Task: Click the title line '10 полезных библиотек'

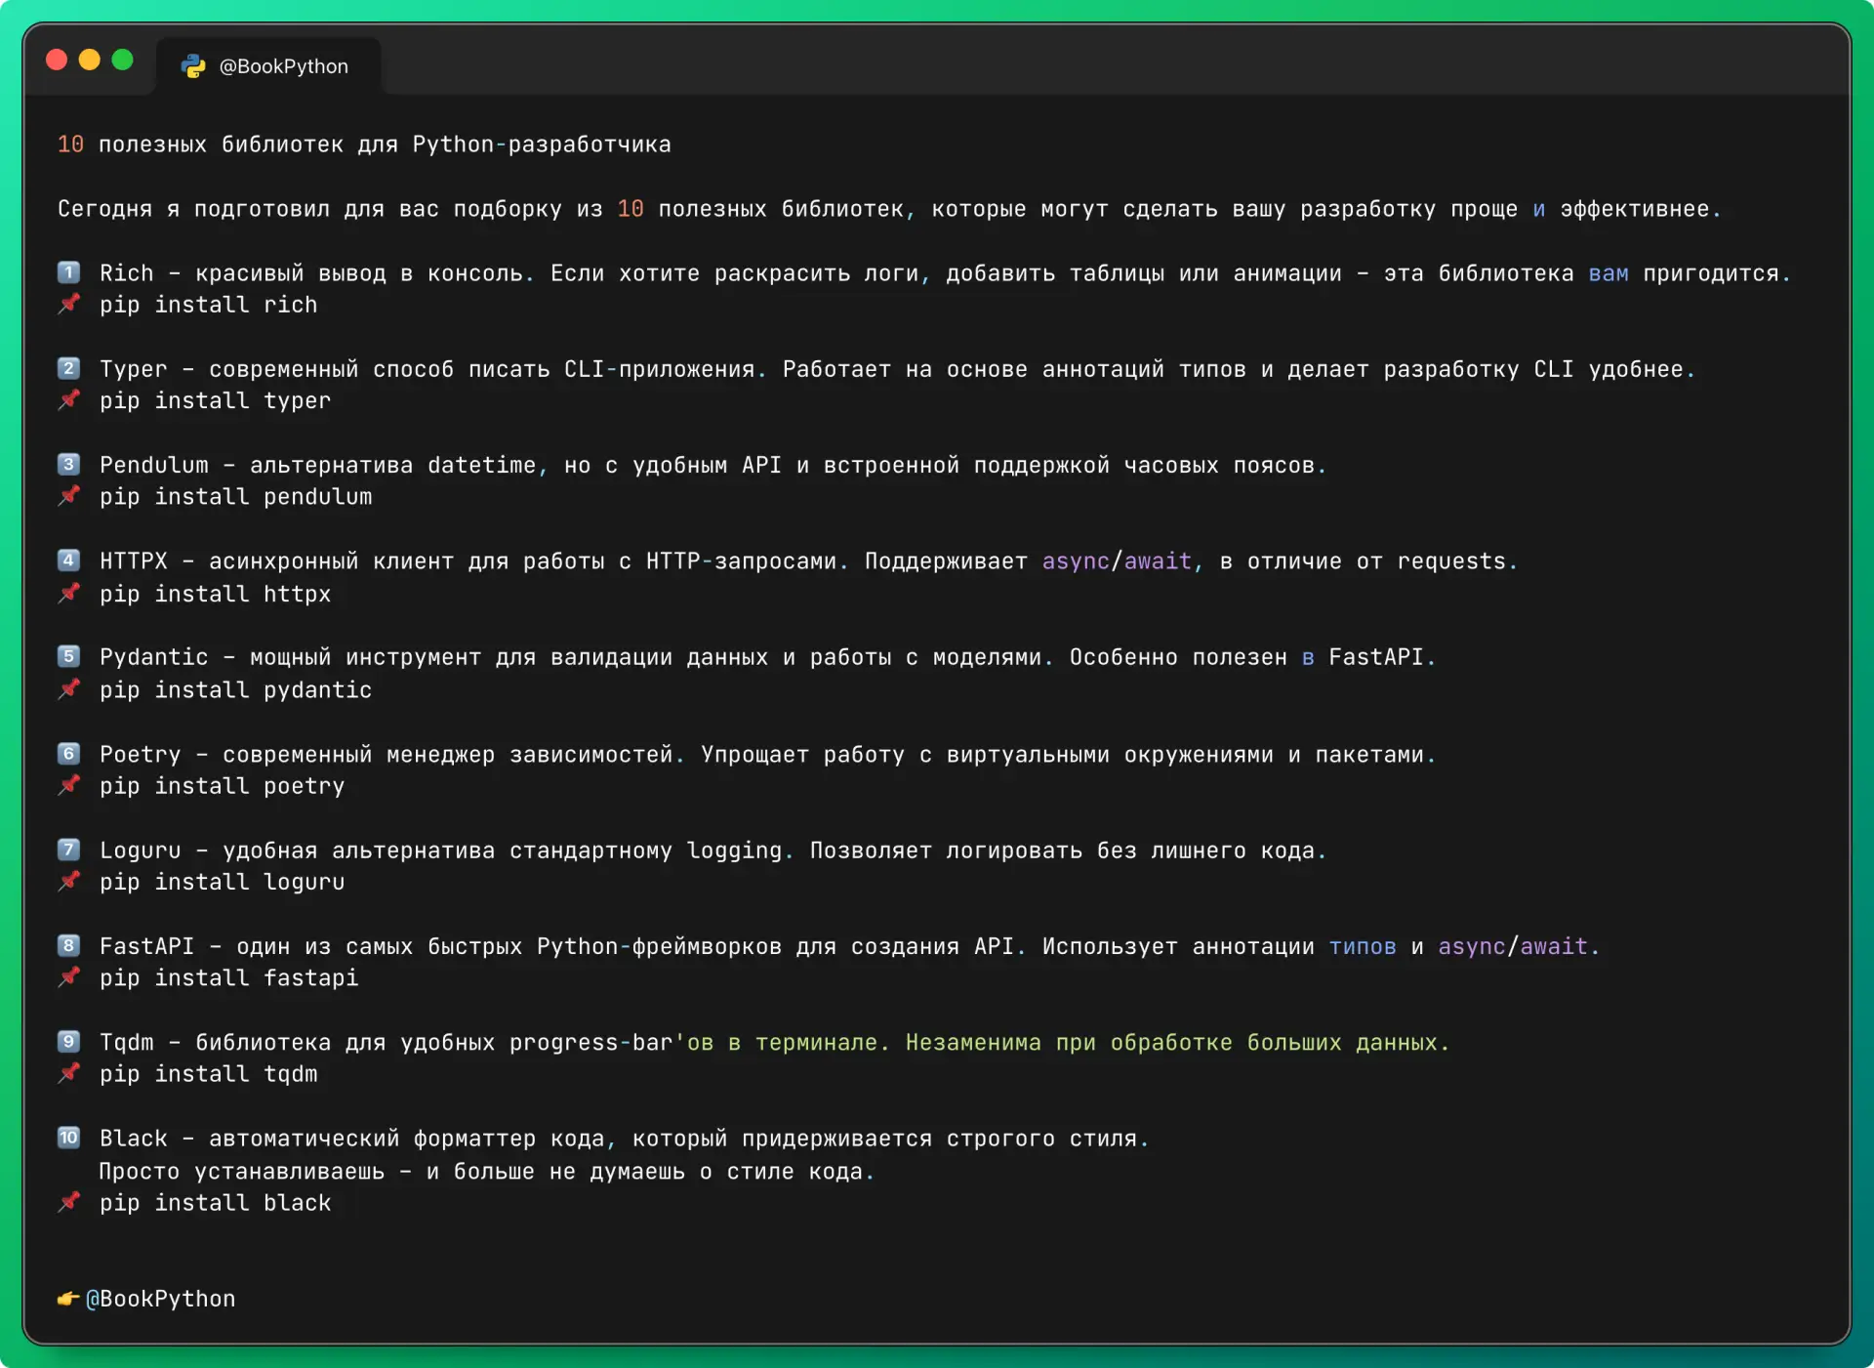Action: click(364, 145)
